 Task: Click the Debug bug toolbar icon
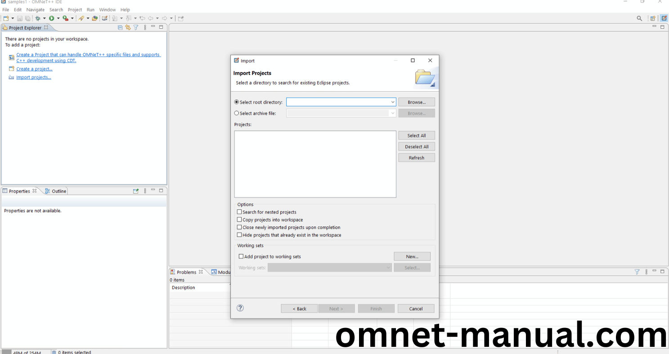[x=38, y=18]
